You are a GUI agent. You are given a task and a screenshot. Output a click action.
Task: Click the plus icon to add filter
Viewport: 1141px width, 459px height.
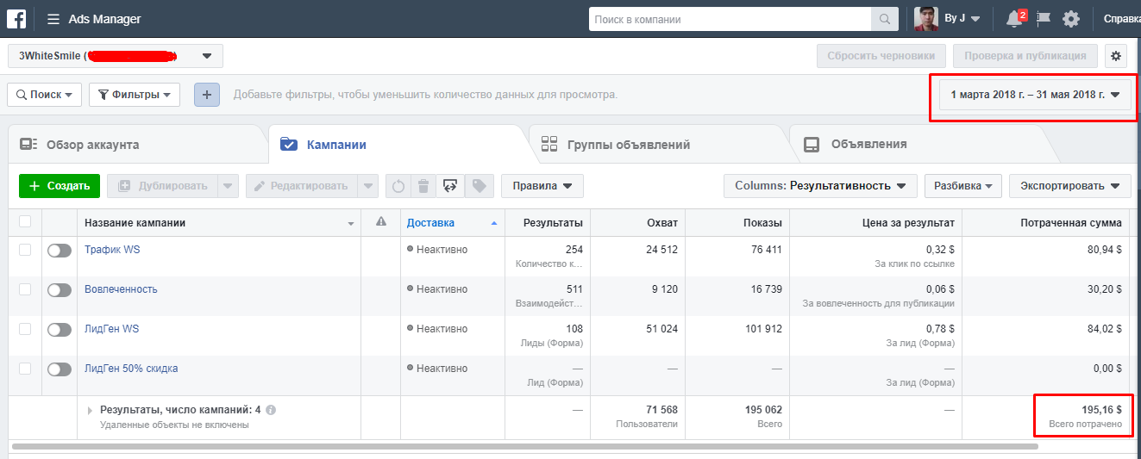point(207,95)
